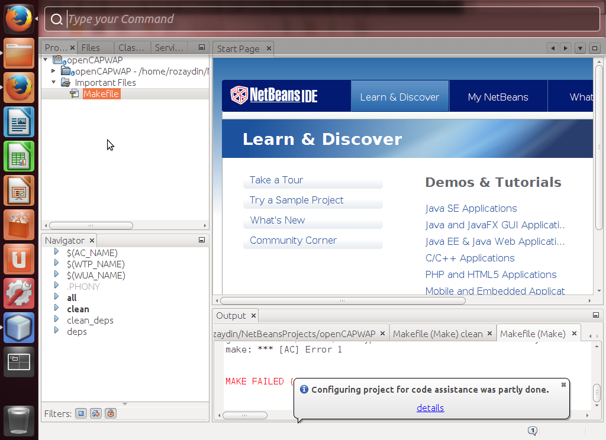
Task: Click the Makefile file icon
Action: tap(74, 94)
